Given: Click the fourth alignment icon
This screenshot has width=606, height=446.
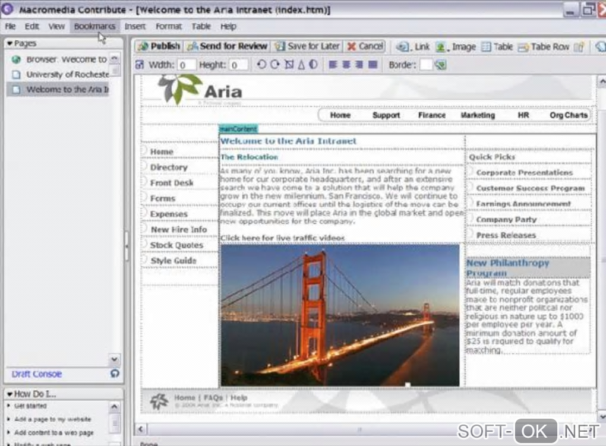Looking at the screenshot, I should point(373,65).
